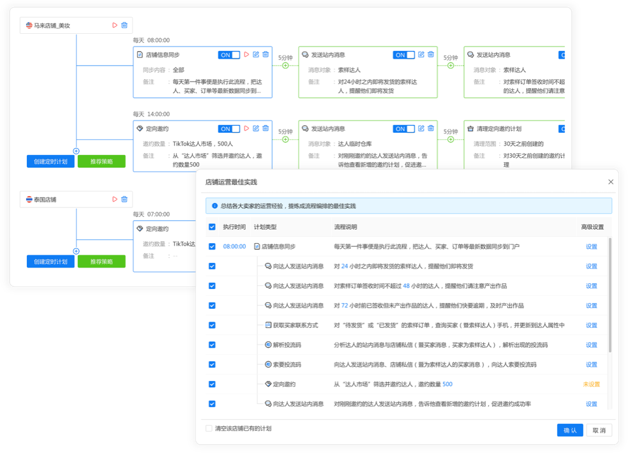Run the 14:00 定向邀约 card with play icon
This screenshot has width=628, height=453.
(246, 129)
